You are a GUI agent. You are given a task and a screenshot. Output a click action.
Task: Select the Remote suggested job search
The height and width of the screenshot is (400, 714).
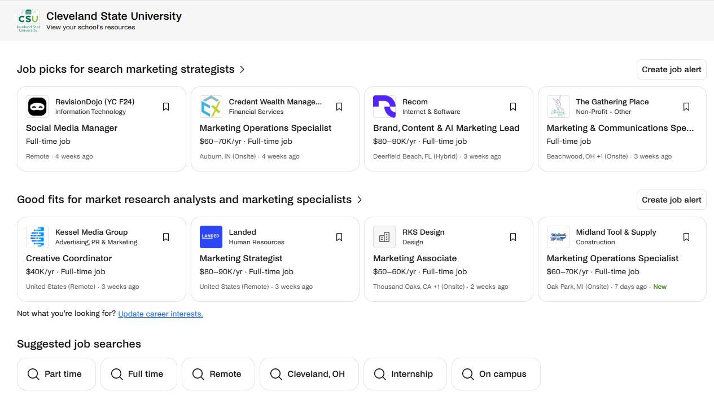point(218,374)
